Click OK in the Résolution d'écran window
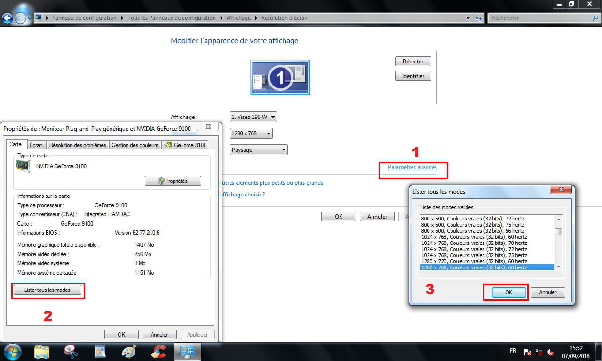602x361 pixels. tap(339, 217)
